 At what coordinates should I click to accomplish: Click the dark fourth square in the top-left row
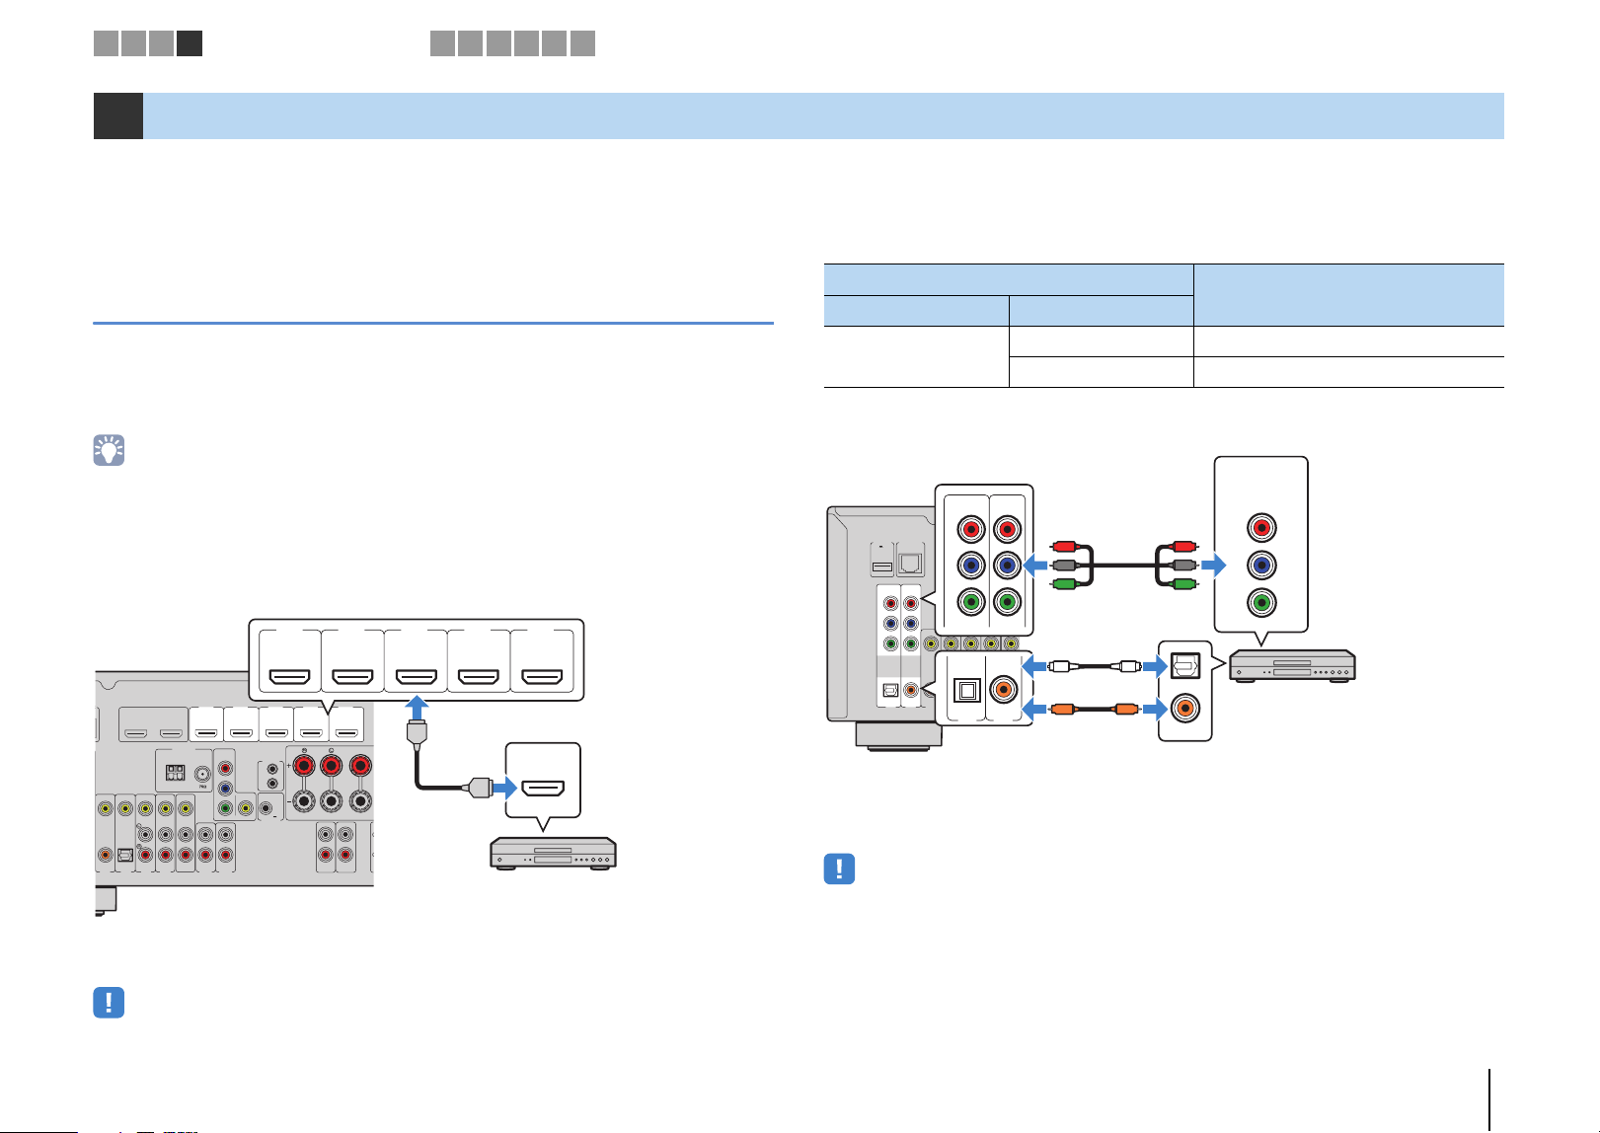(190, 43)
